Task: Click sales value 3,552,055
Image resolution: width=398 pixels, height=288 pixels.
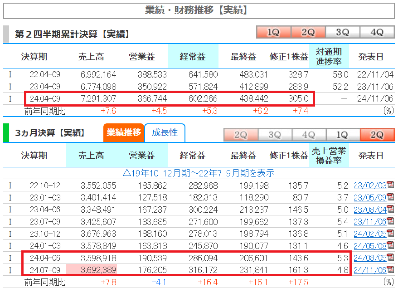Action: [98, 185]
